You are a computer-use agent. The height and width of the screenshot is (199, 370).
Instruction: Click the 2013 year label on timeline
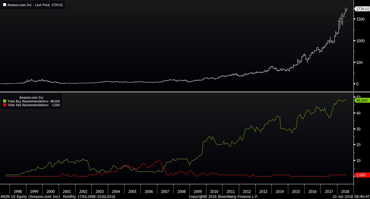[264, 191]
